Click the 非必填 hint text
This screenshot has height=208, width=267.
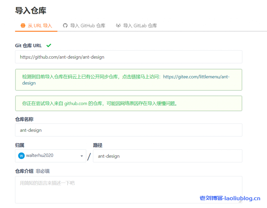coord(43,171)
